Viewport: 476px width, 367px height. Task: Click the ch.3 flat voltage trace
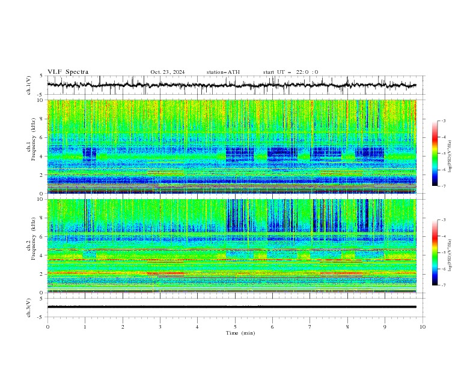pyautogui.click(x=231, y=307)
